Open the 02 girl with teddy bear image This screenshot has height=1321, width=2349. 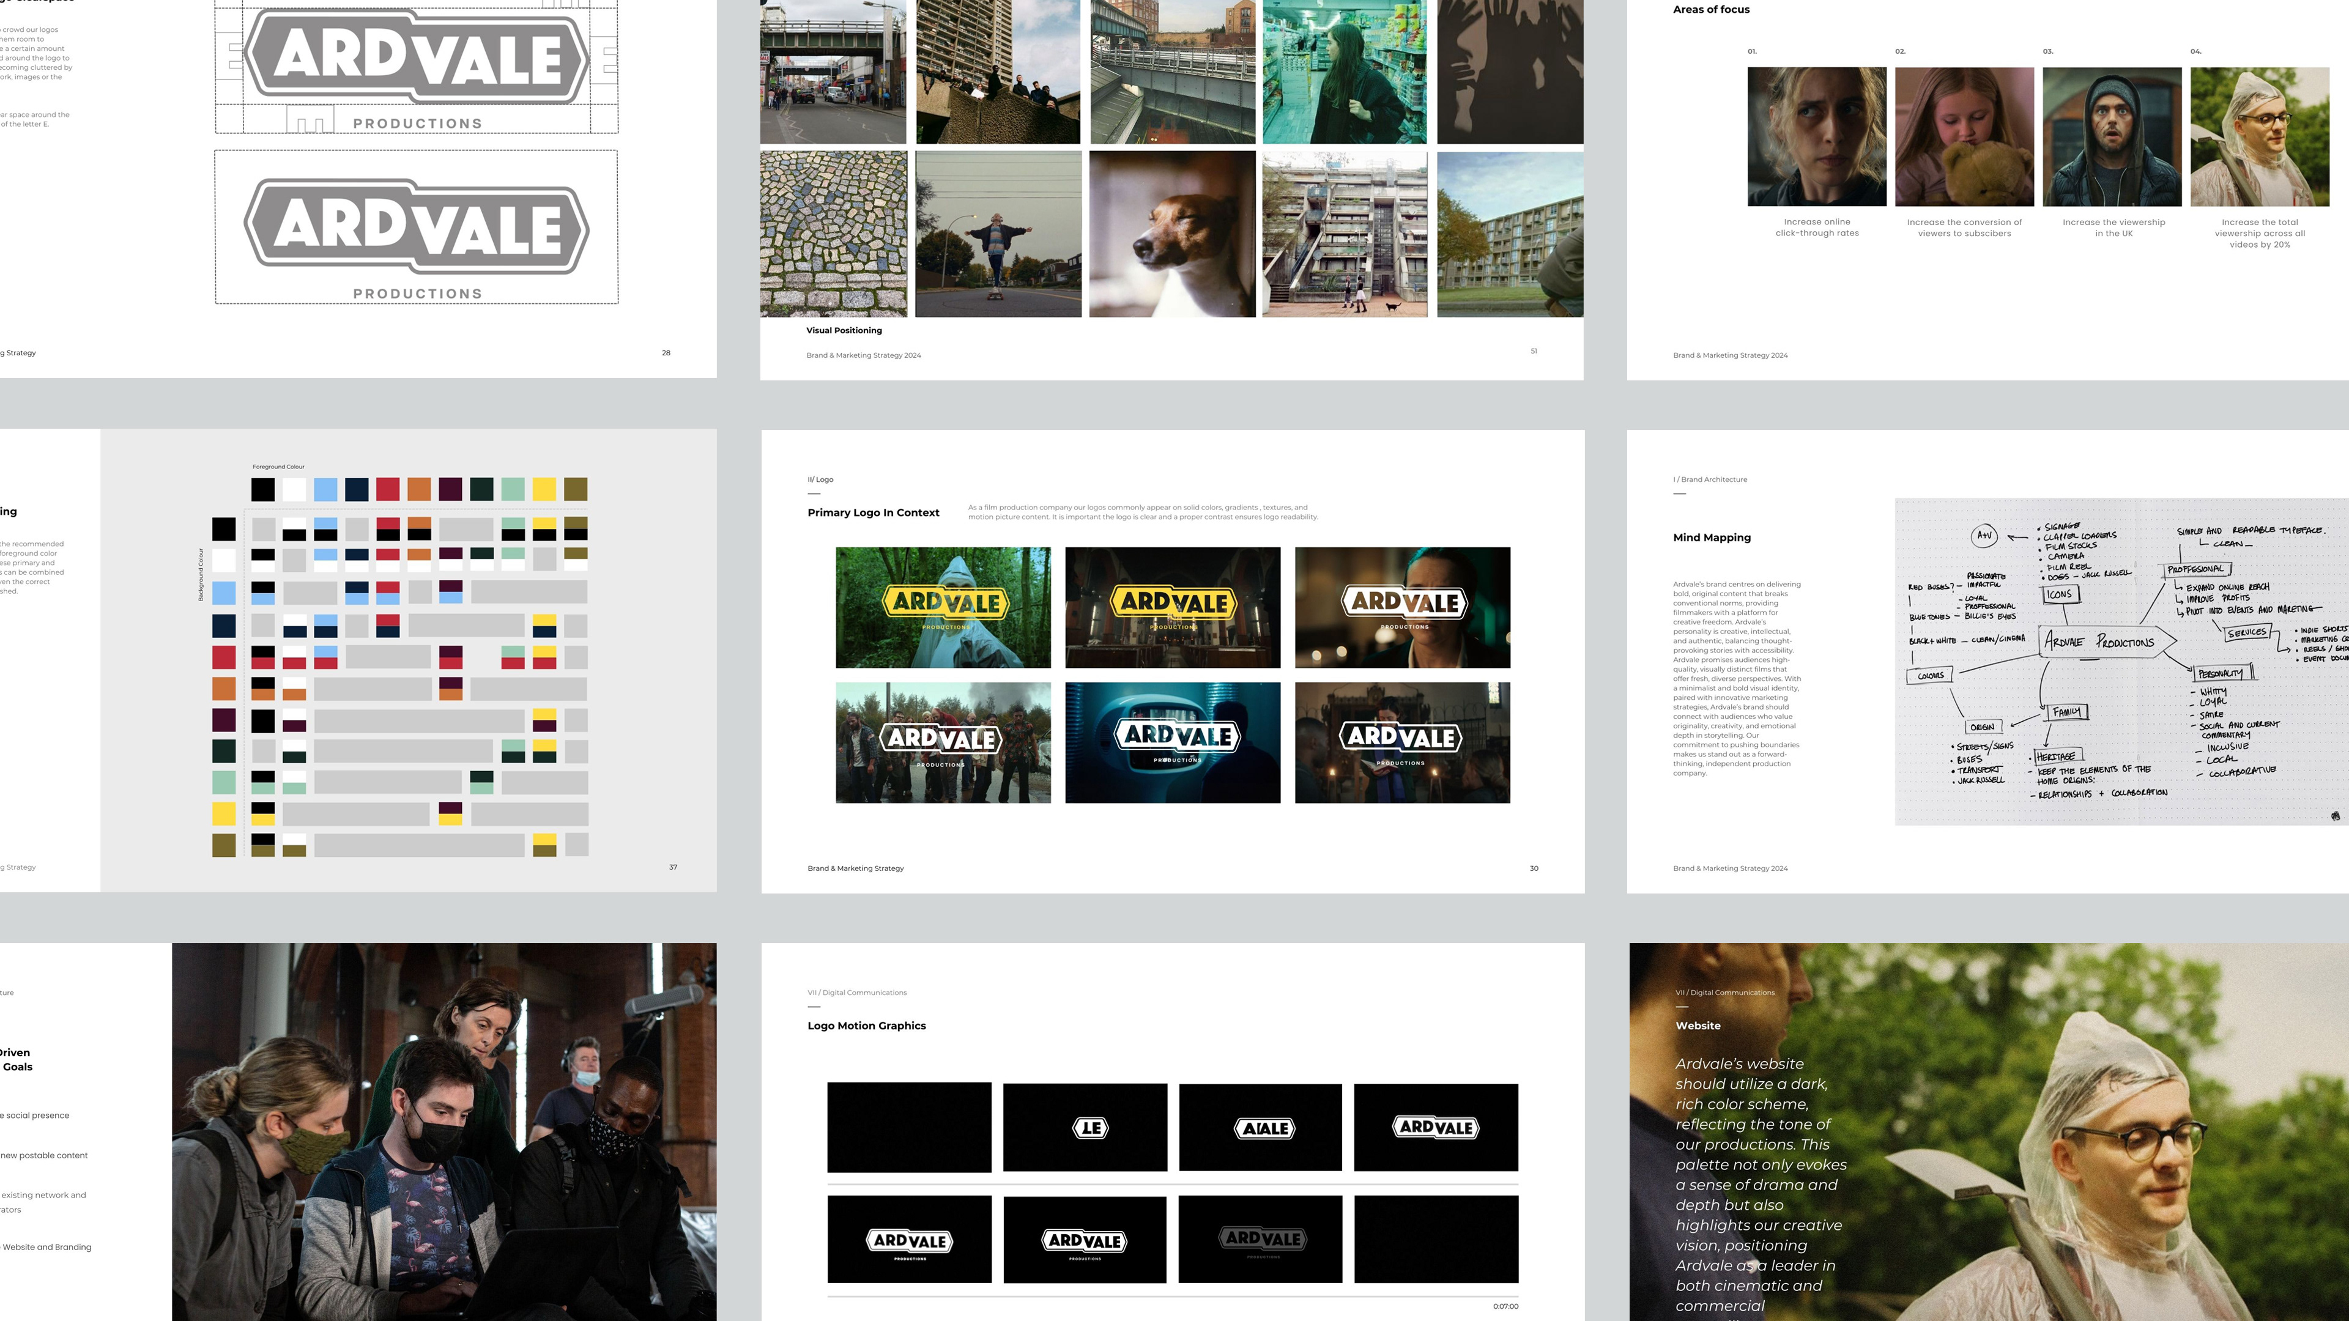click(x=1964, y=137)
